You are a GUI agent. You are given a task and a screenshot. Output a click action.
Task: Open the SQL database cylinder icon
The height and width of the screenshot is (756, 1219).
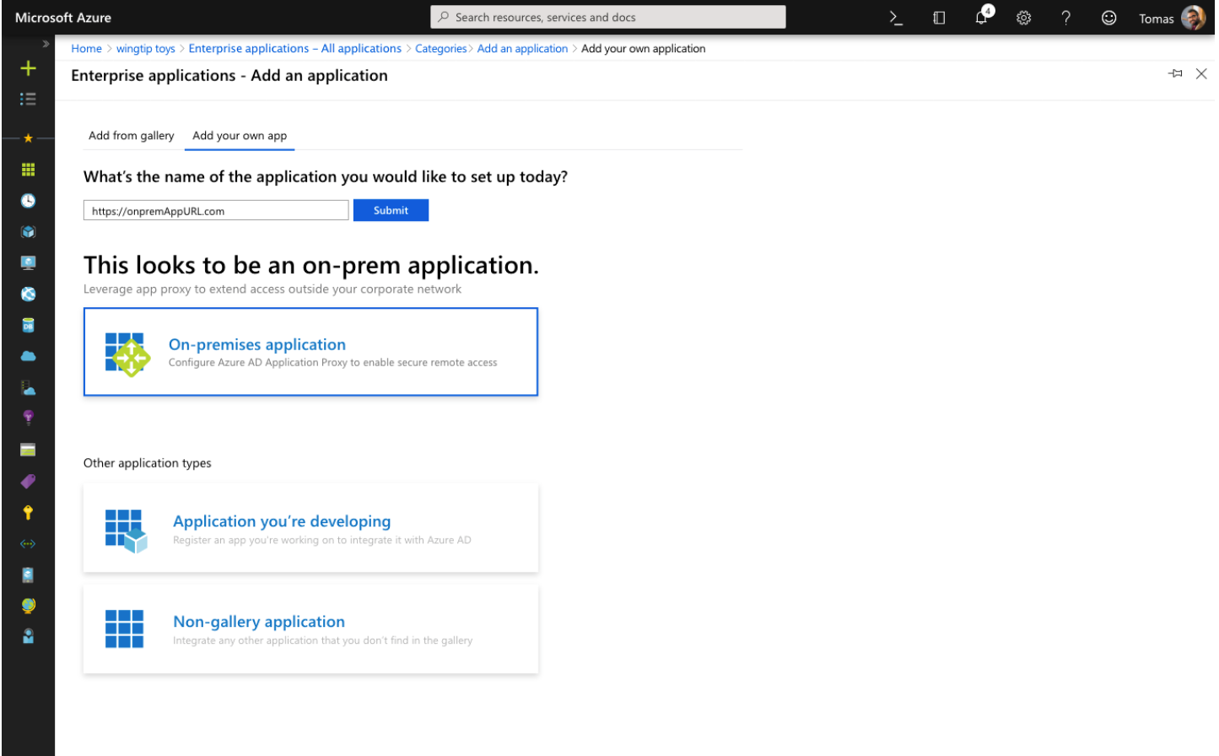click(28, 326)
